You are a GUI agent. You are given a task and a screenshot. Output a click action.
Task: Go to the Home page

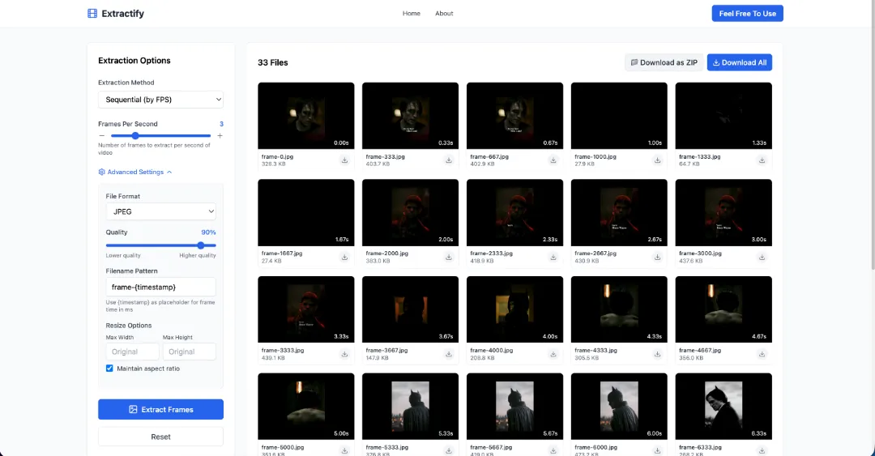click(x=412, y=14)
